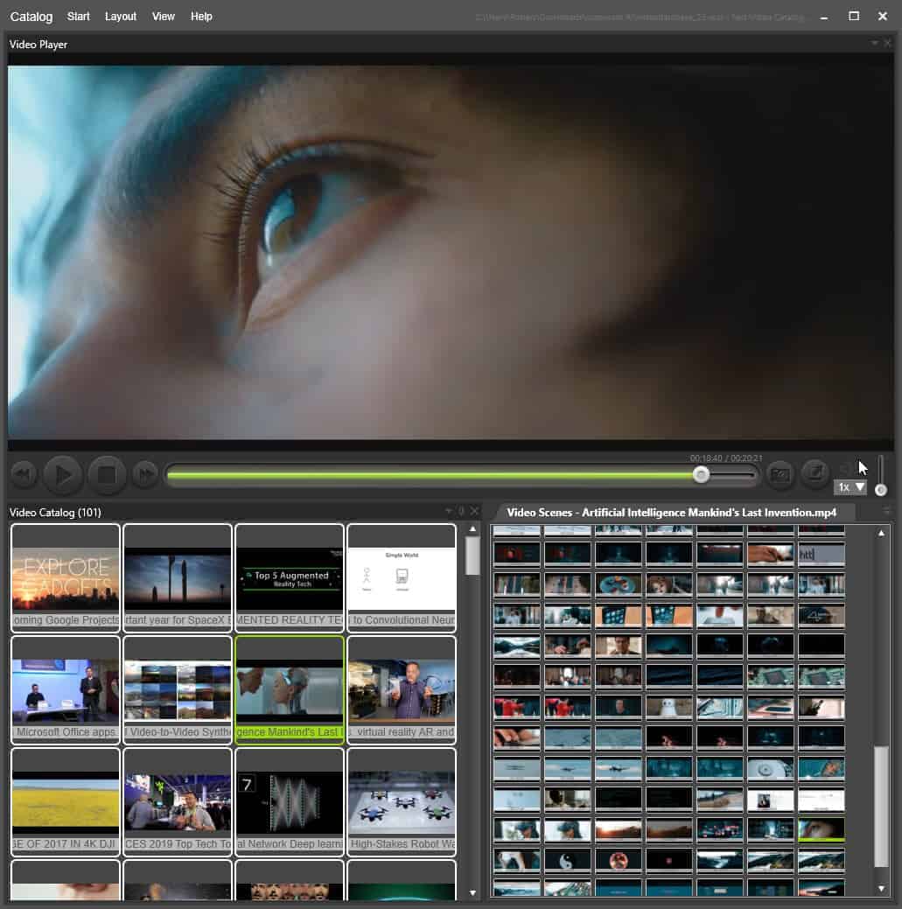The width and height of the screenshot is (902, 909).
Task: Open the View menu
Action: tap(163, 17)
